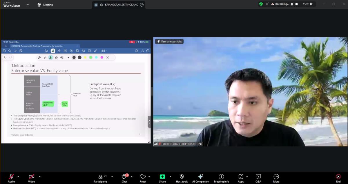Click End meeting button
Image resolution: width=348 pixels, height=184 pixels.
tap(338, 178)
